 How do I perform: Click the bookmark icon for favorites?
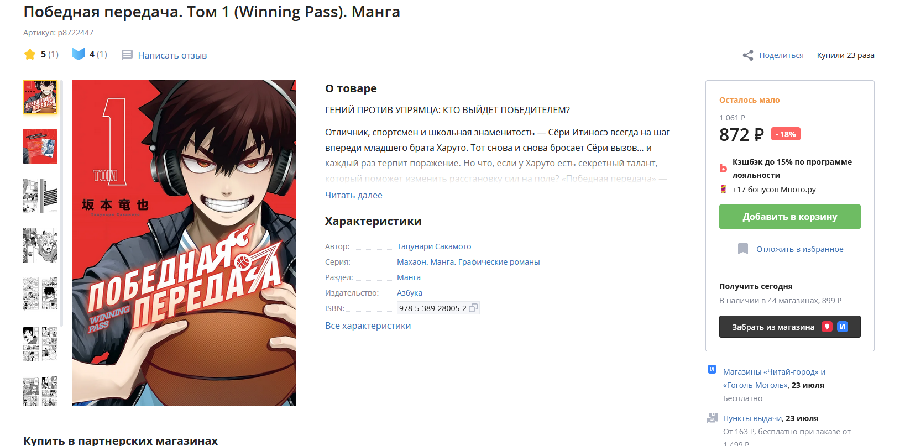pos(743,249)
